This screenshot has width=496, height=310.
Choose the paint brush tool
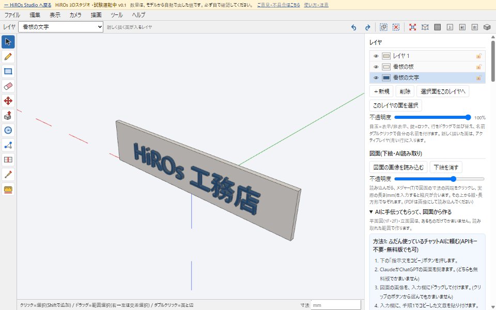[8, 174]
